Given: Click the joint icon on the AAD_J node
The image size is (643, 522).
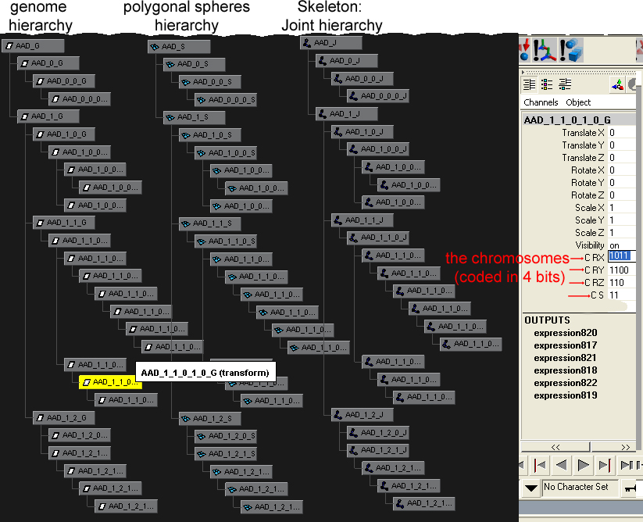Looking at the screenshot, I should [x=307, y=41].
